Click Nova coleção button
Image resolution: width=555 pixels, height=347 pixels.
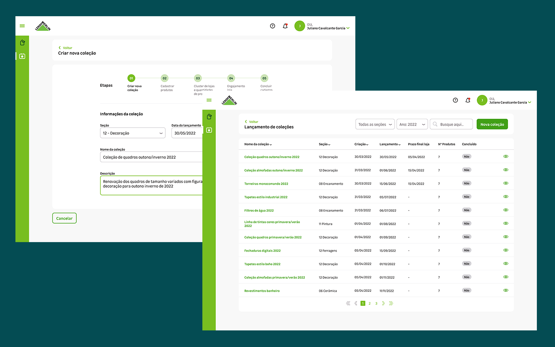point(492,124)
